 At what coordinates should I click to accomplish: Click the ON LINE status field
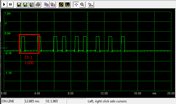coord(12,101)
